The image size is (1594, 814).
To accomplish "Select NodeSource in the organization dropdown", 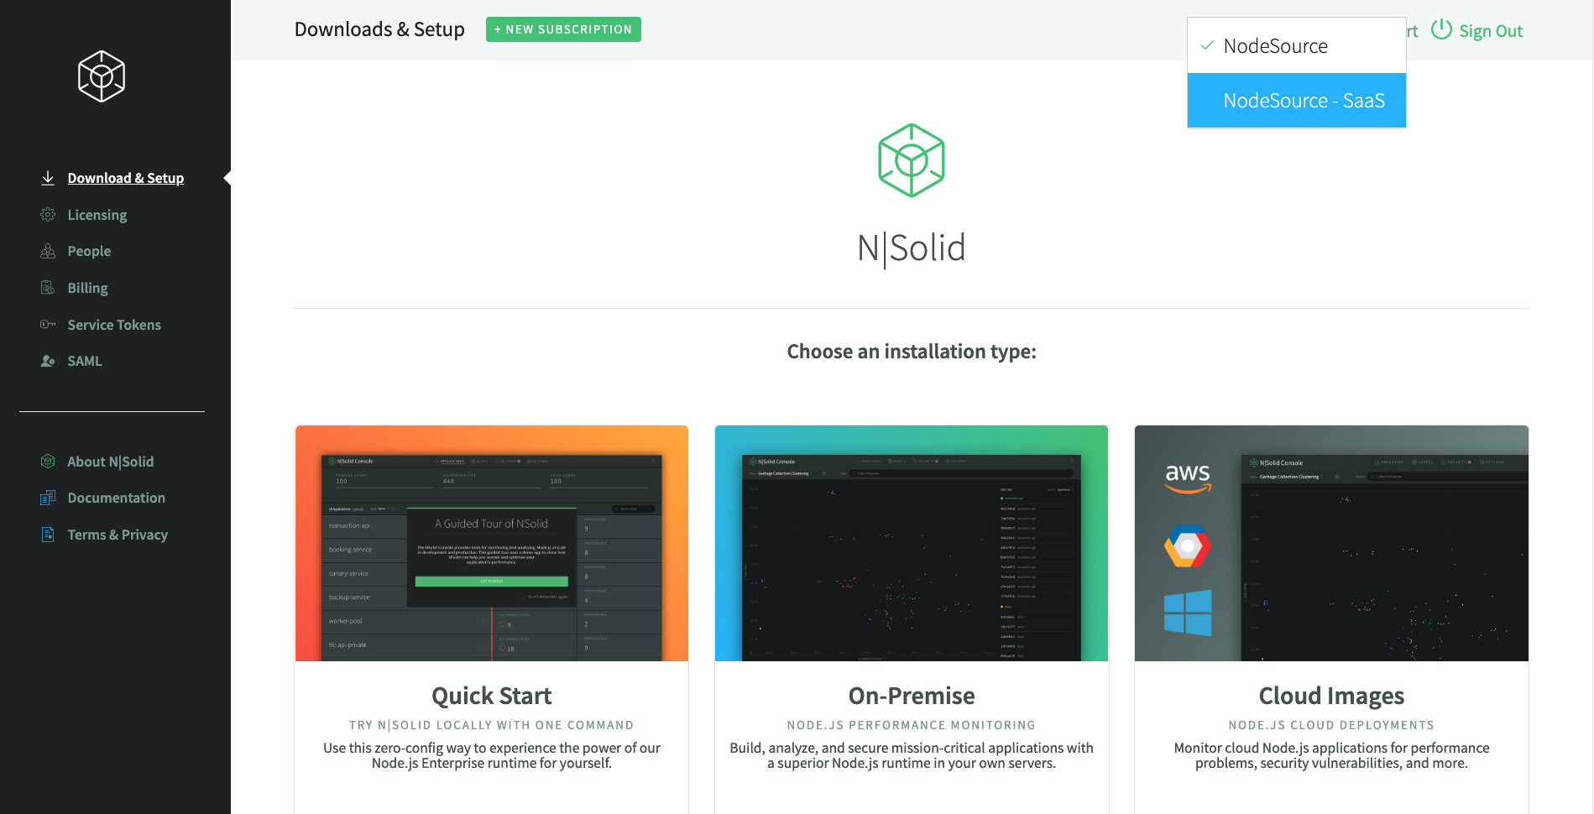I will click(1297, 46).
